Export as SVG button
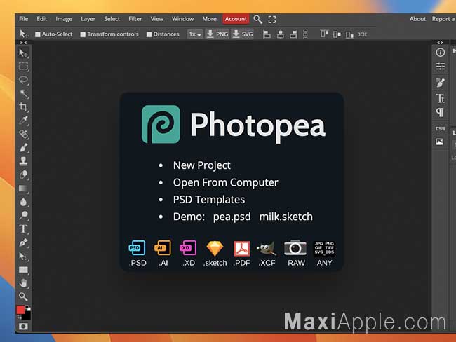The width and height of the screenshot is (456, 342). (243, 34)
